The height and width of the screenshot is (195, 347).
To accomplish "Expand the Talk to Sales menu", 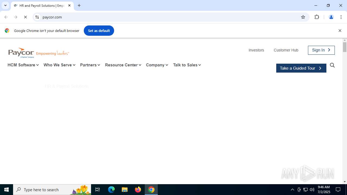I will (187, 65).
